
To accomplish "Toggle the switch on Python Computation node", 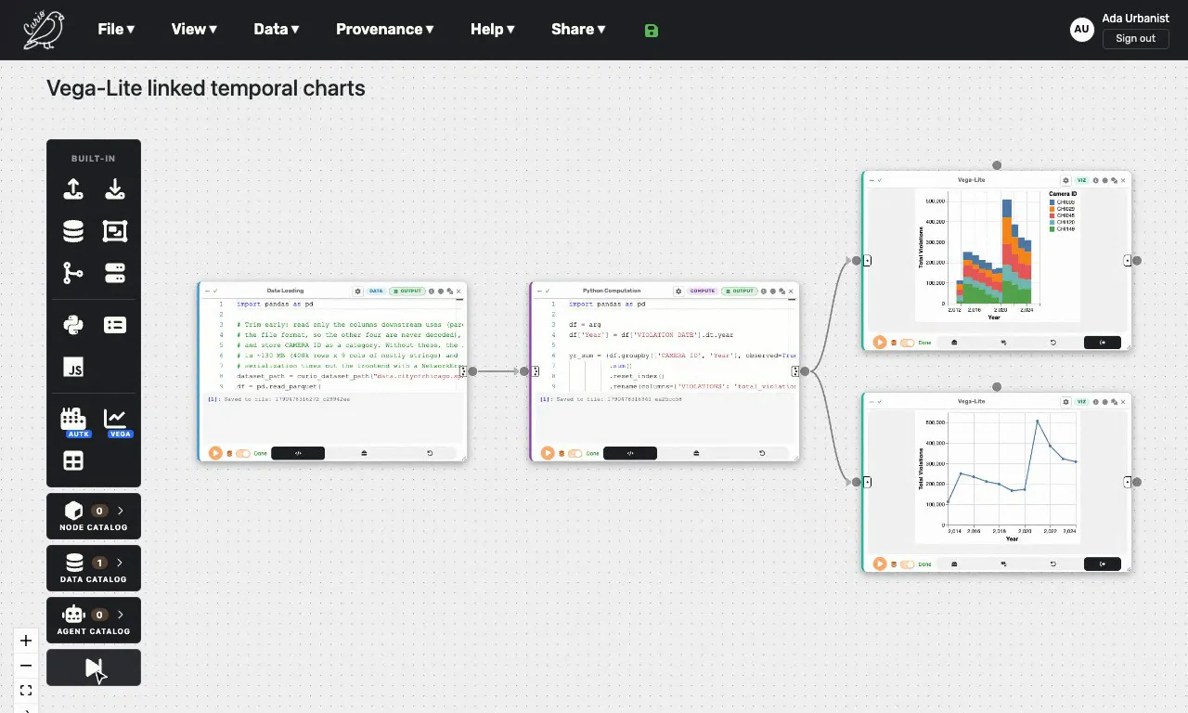I will 575,453.
